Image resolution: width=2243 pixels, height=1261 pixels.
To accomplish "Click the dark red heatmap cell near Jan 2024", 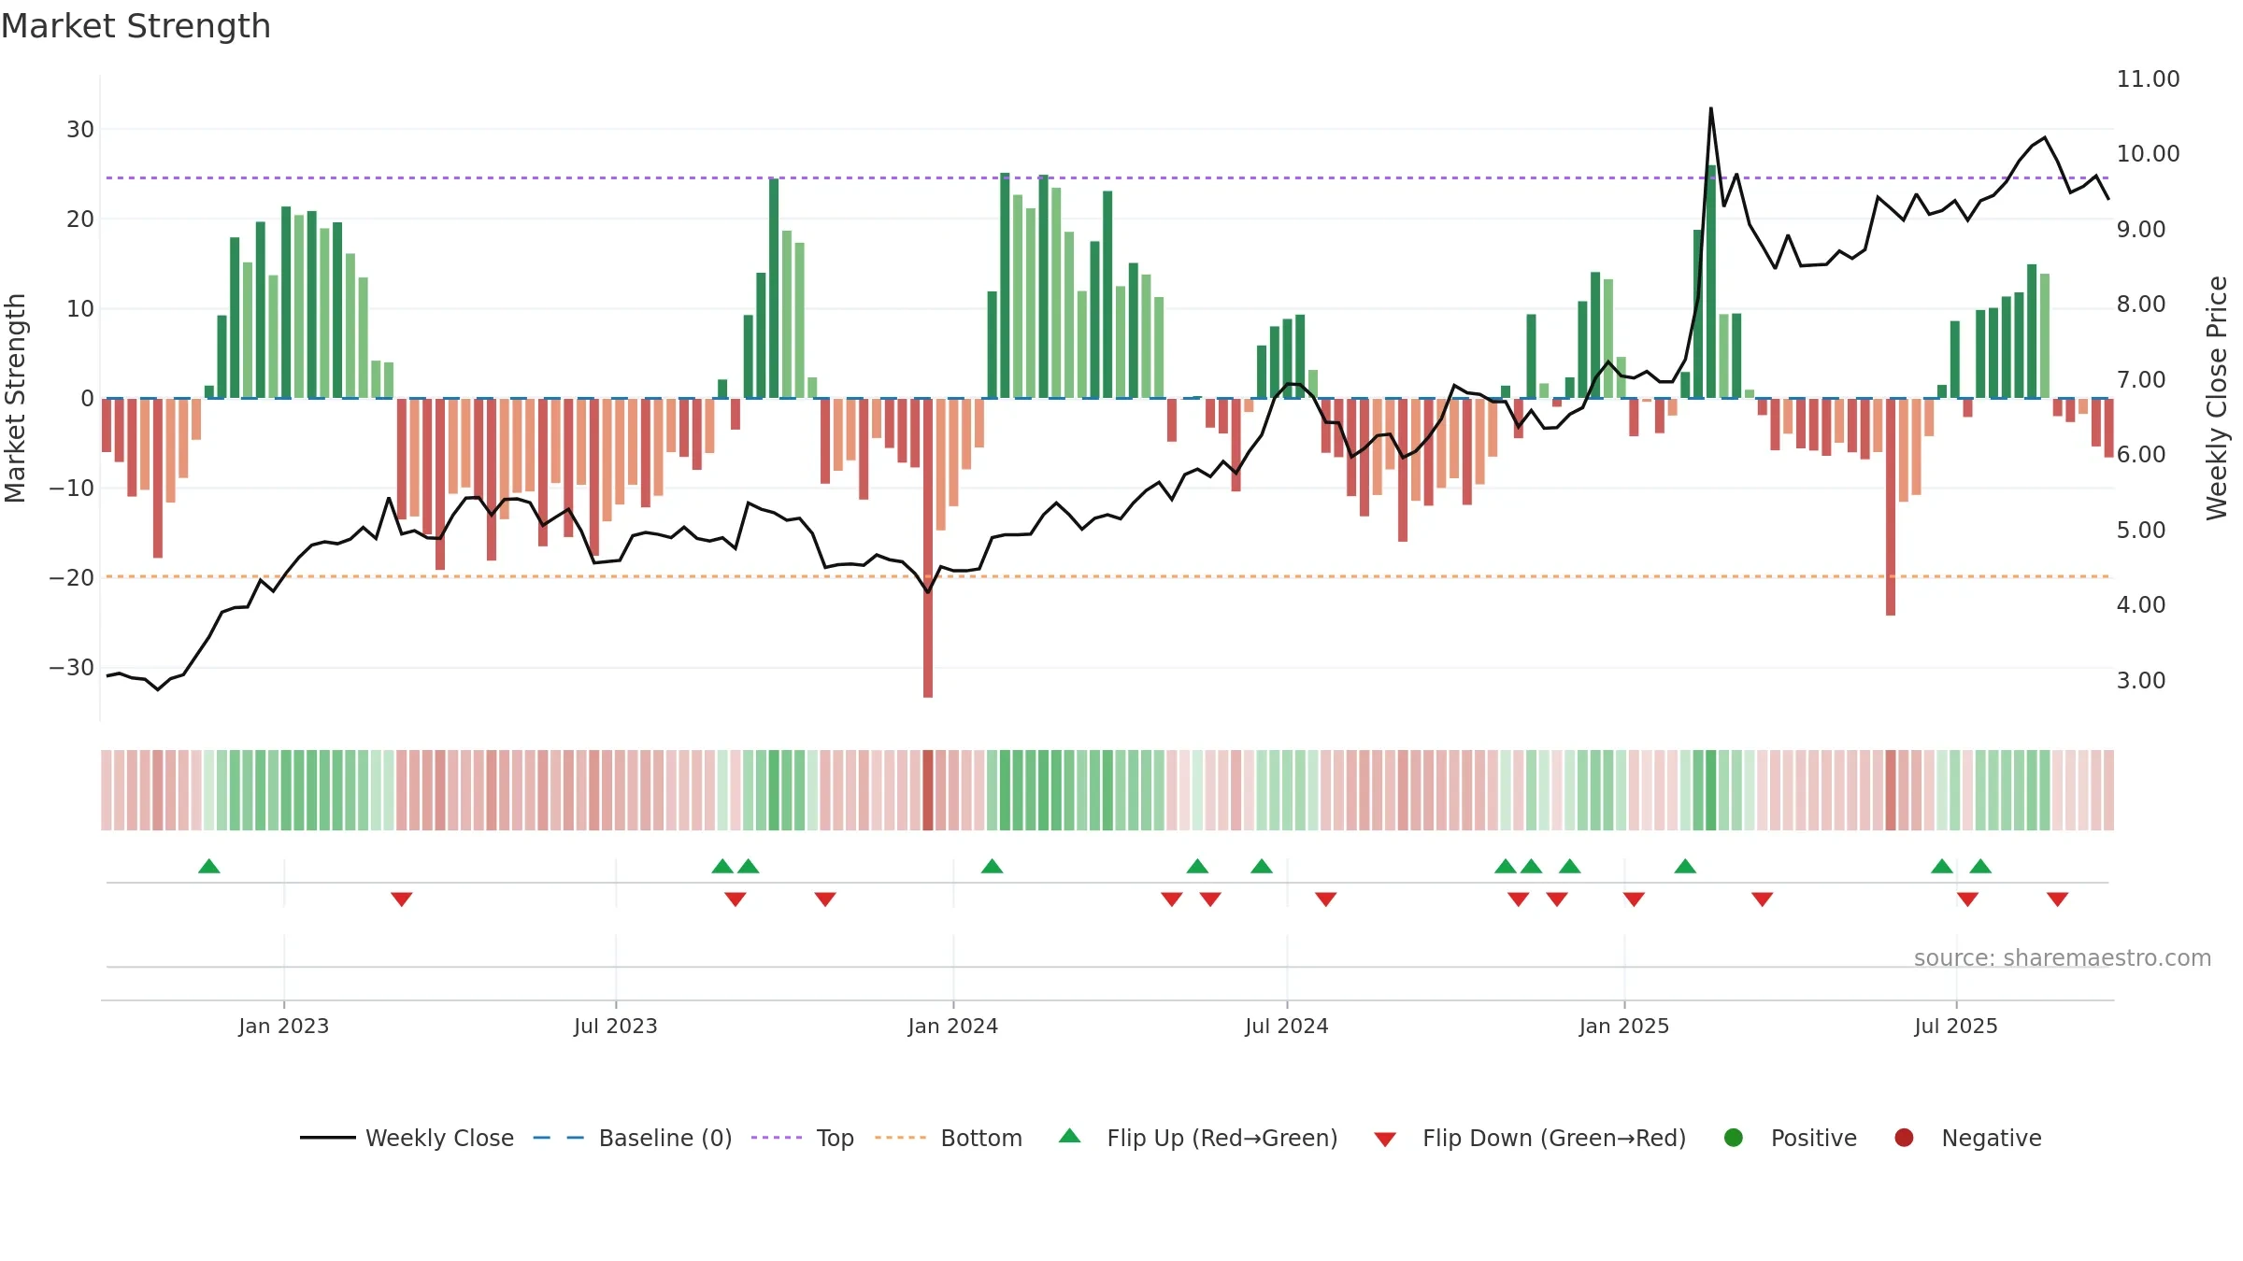I will [x=928, y=790].
